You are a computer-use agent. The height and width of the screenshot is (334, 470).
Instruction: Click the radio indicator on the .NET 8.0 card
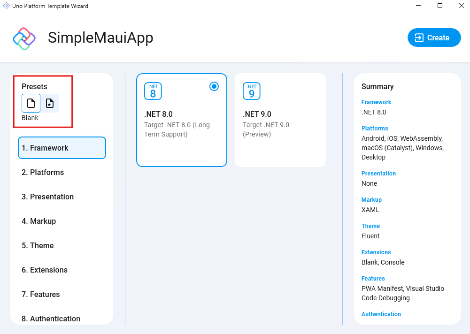click(x=214, y=86)
